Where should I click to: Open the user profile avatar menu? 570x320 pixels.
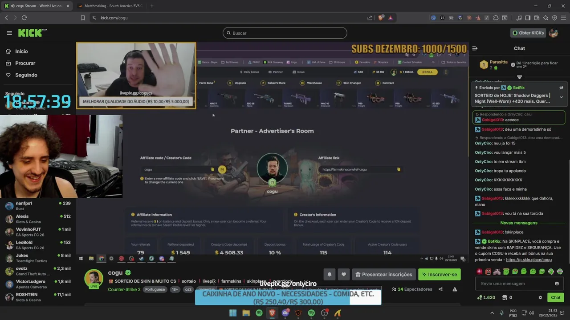(x=554, y=33)
